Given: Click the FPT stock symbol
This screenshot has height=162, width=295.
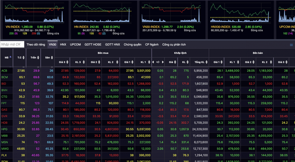Looking at the screenshot, I should coord(4,103).
